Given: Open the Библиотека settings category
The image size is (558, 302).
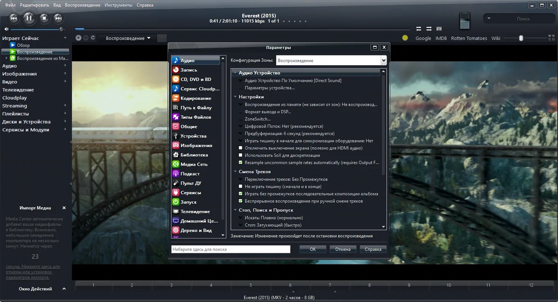Looking at the screenshot, I should point(196,155).
